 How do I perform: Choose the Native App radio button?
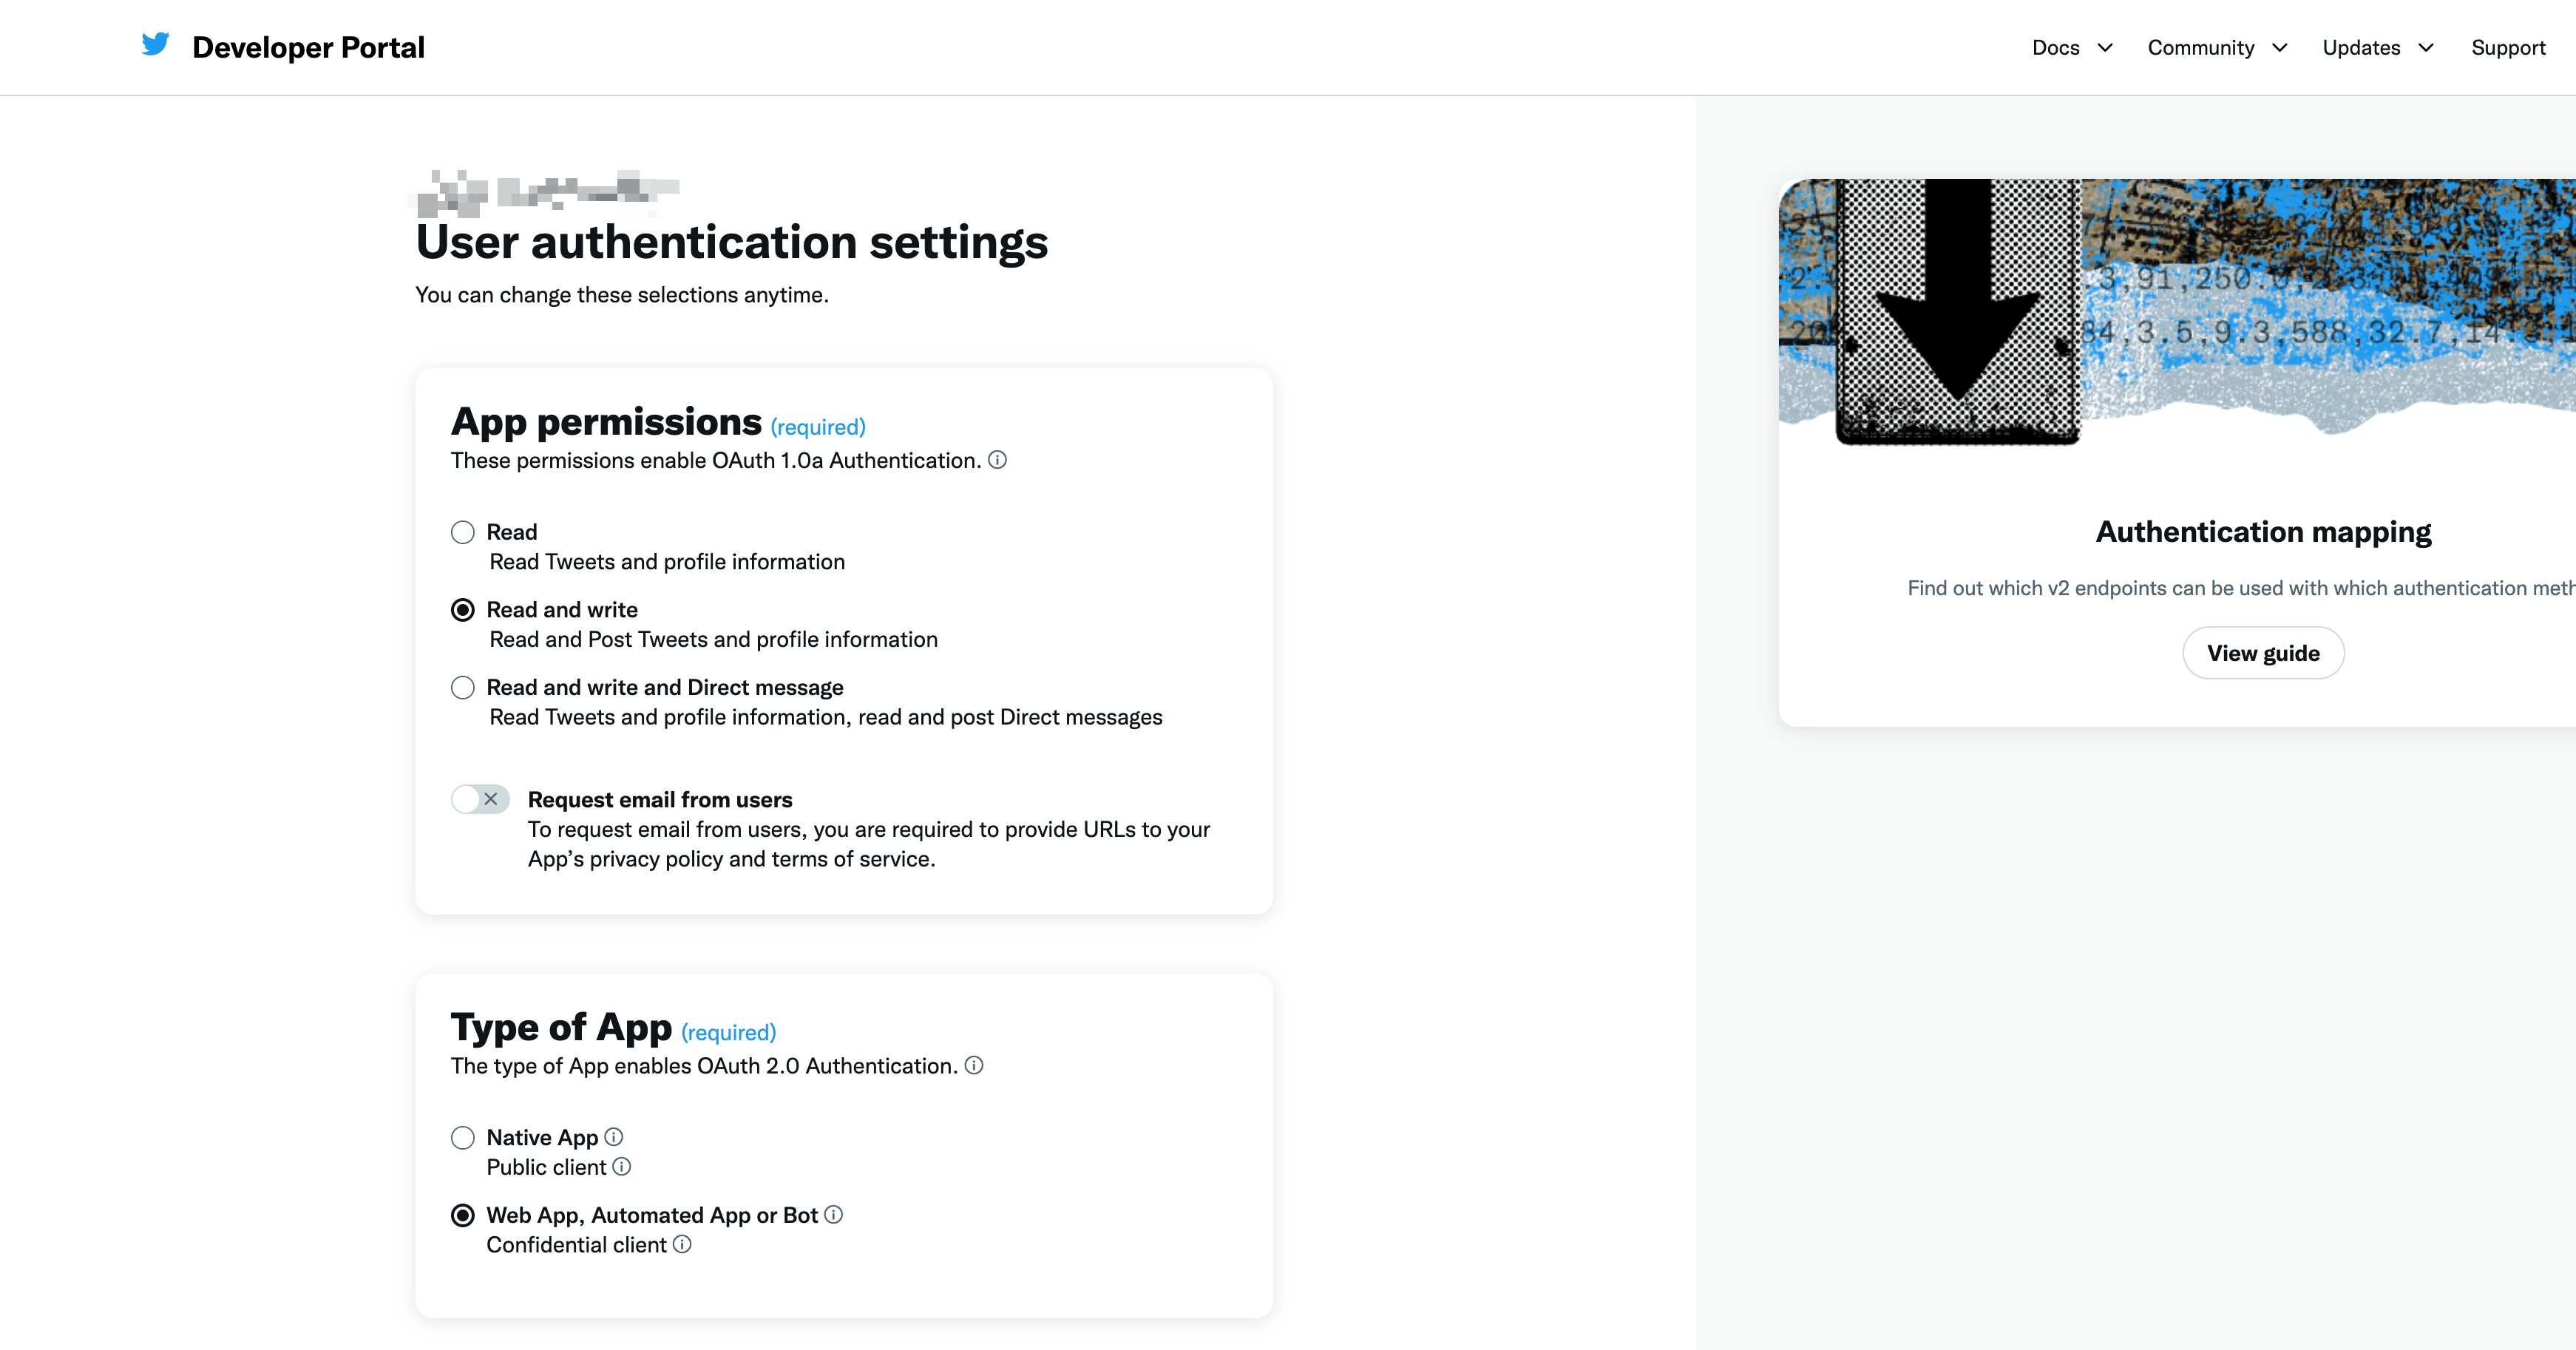463,1137
